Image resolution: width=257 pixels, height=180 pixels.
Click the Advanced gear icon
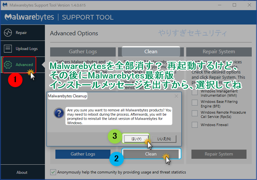point(8,65)
